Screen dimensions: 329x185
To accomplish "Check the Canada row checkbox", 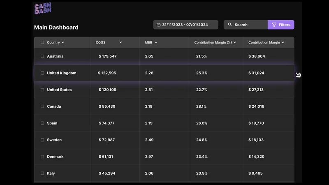I will (x=42, y=106).
